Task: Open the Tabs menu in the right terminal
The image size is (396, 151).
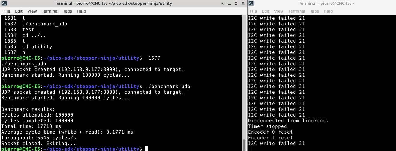Action: pyautogui.click(x=314, y=11)
